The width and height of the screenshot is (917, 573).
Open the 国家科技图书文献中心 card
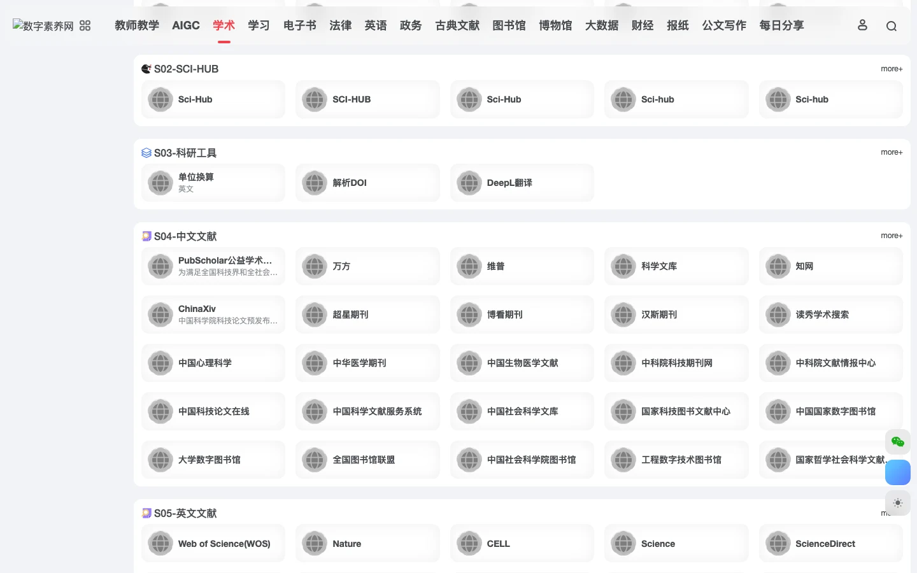click(676, 411)
